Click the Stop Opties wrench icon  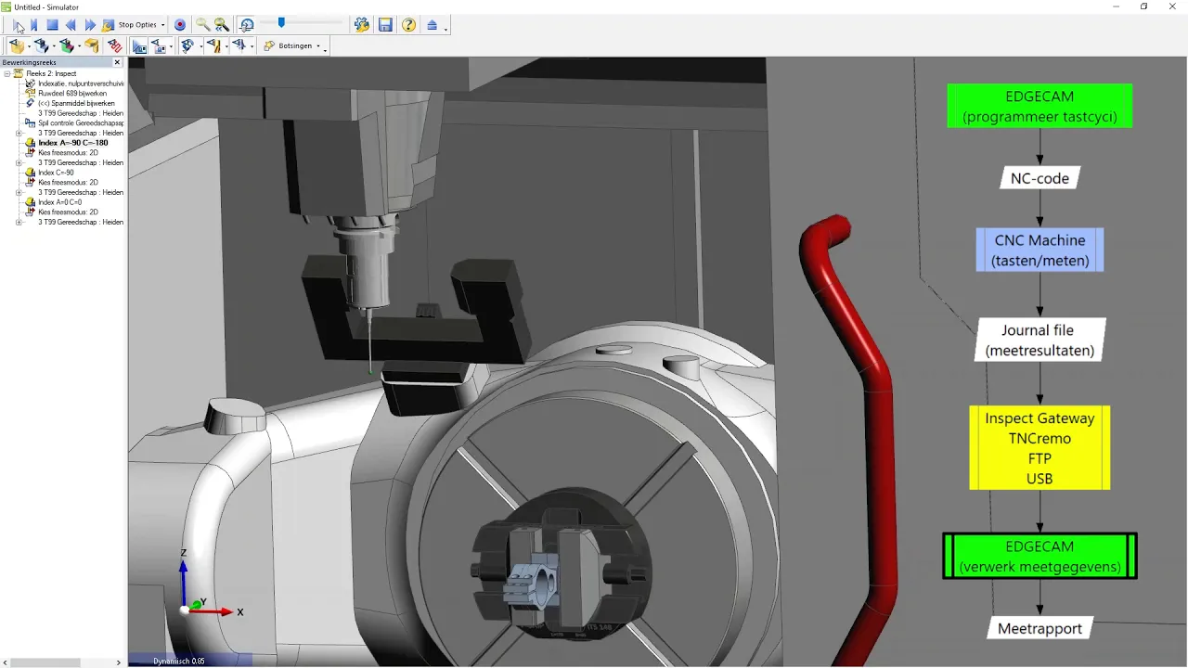click(109, 25)
